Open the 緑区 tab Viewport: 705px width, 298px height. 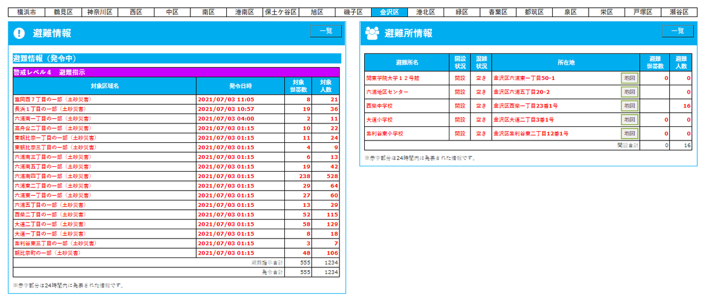462,12
